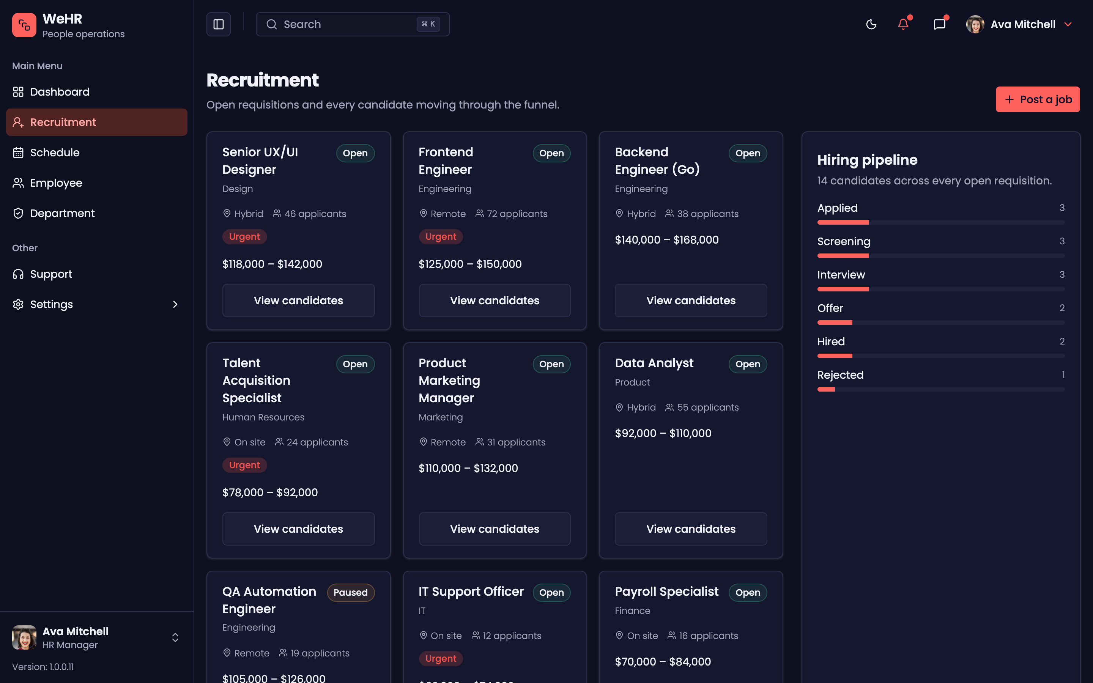
Task: Click location pin on Backend Engineer card
Action: point(619,213)
